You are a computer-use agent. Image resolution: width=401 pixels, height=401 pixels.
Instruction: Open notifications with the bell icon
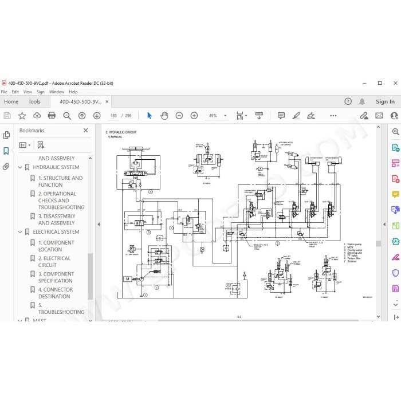(x=362, y=101)
